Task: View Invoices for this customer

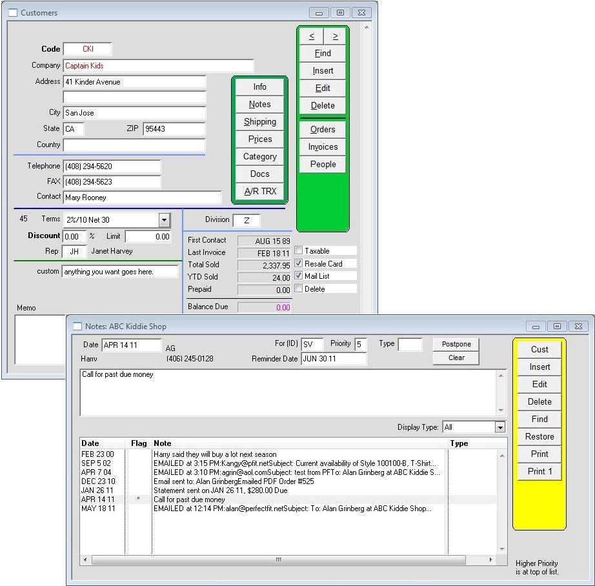Action: (322, 146)
